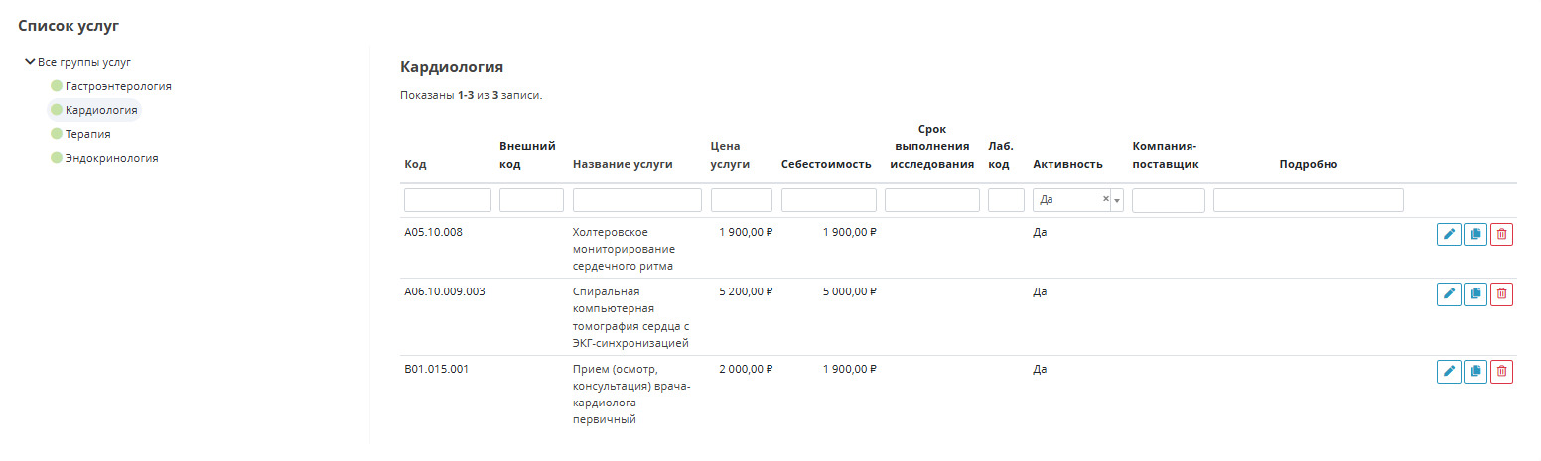
Task: Select the Гастроэнтерология group
Action: click(118, 86)
